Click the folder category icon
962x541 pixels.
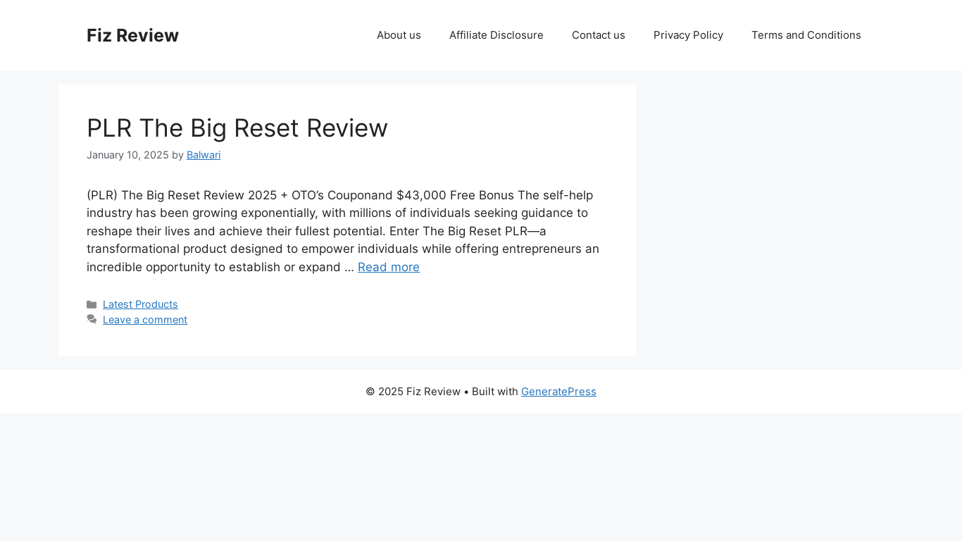[x=92, y=304]
